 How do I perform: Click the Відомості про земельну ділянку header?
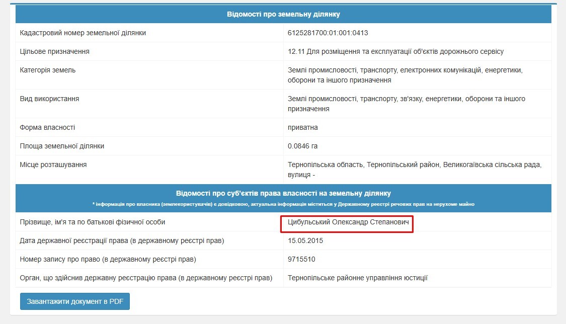(283, 14)
